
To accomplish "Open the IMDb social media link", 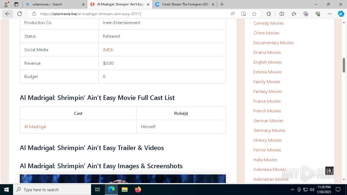I will click(x=108, y=50).
